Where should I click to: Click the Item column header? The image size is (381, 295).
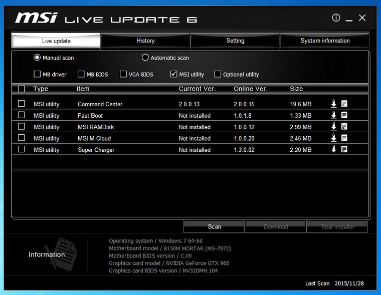pyautogui.click(x=83, y=89)
